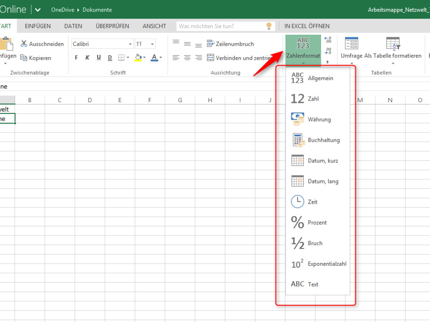
Task: Apply center horizontal text alignment
Action: 187,58
